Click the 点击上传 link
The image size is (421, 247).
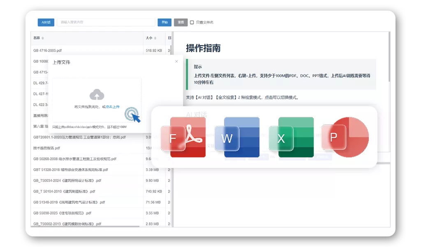[x=113, y=107]
